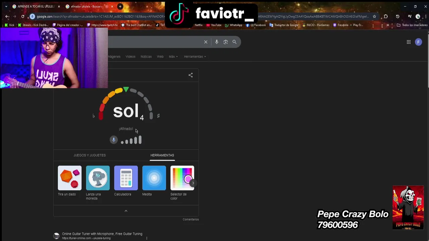Open browser extensions puzzle icon
Screen dimensions: 429x241
(386, 16)
